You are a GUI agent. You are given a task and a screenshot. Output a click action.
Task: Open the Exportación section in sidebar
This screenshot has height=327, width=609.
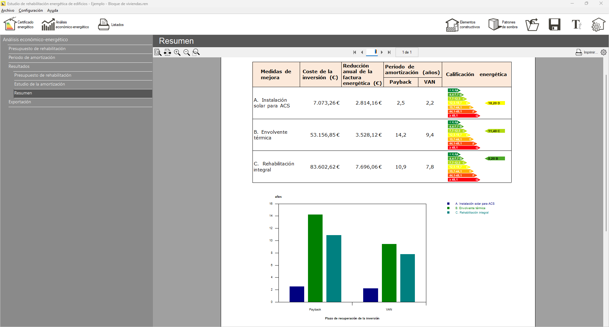click(x=20, y=102)
